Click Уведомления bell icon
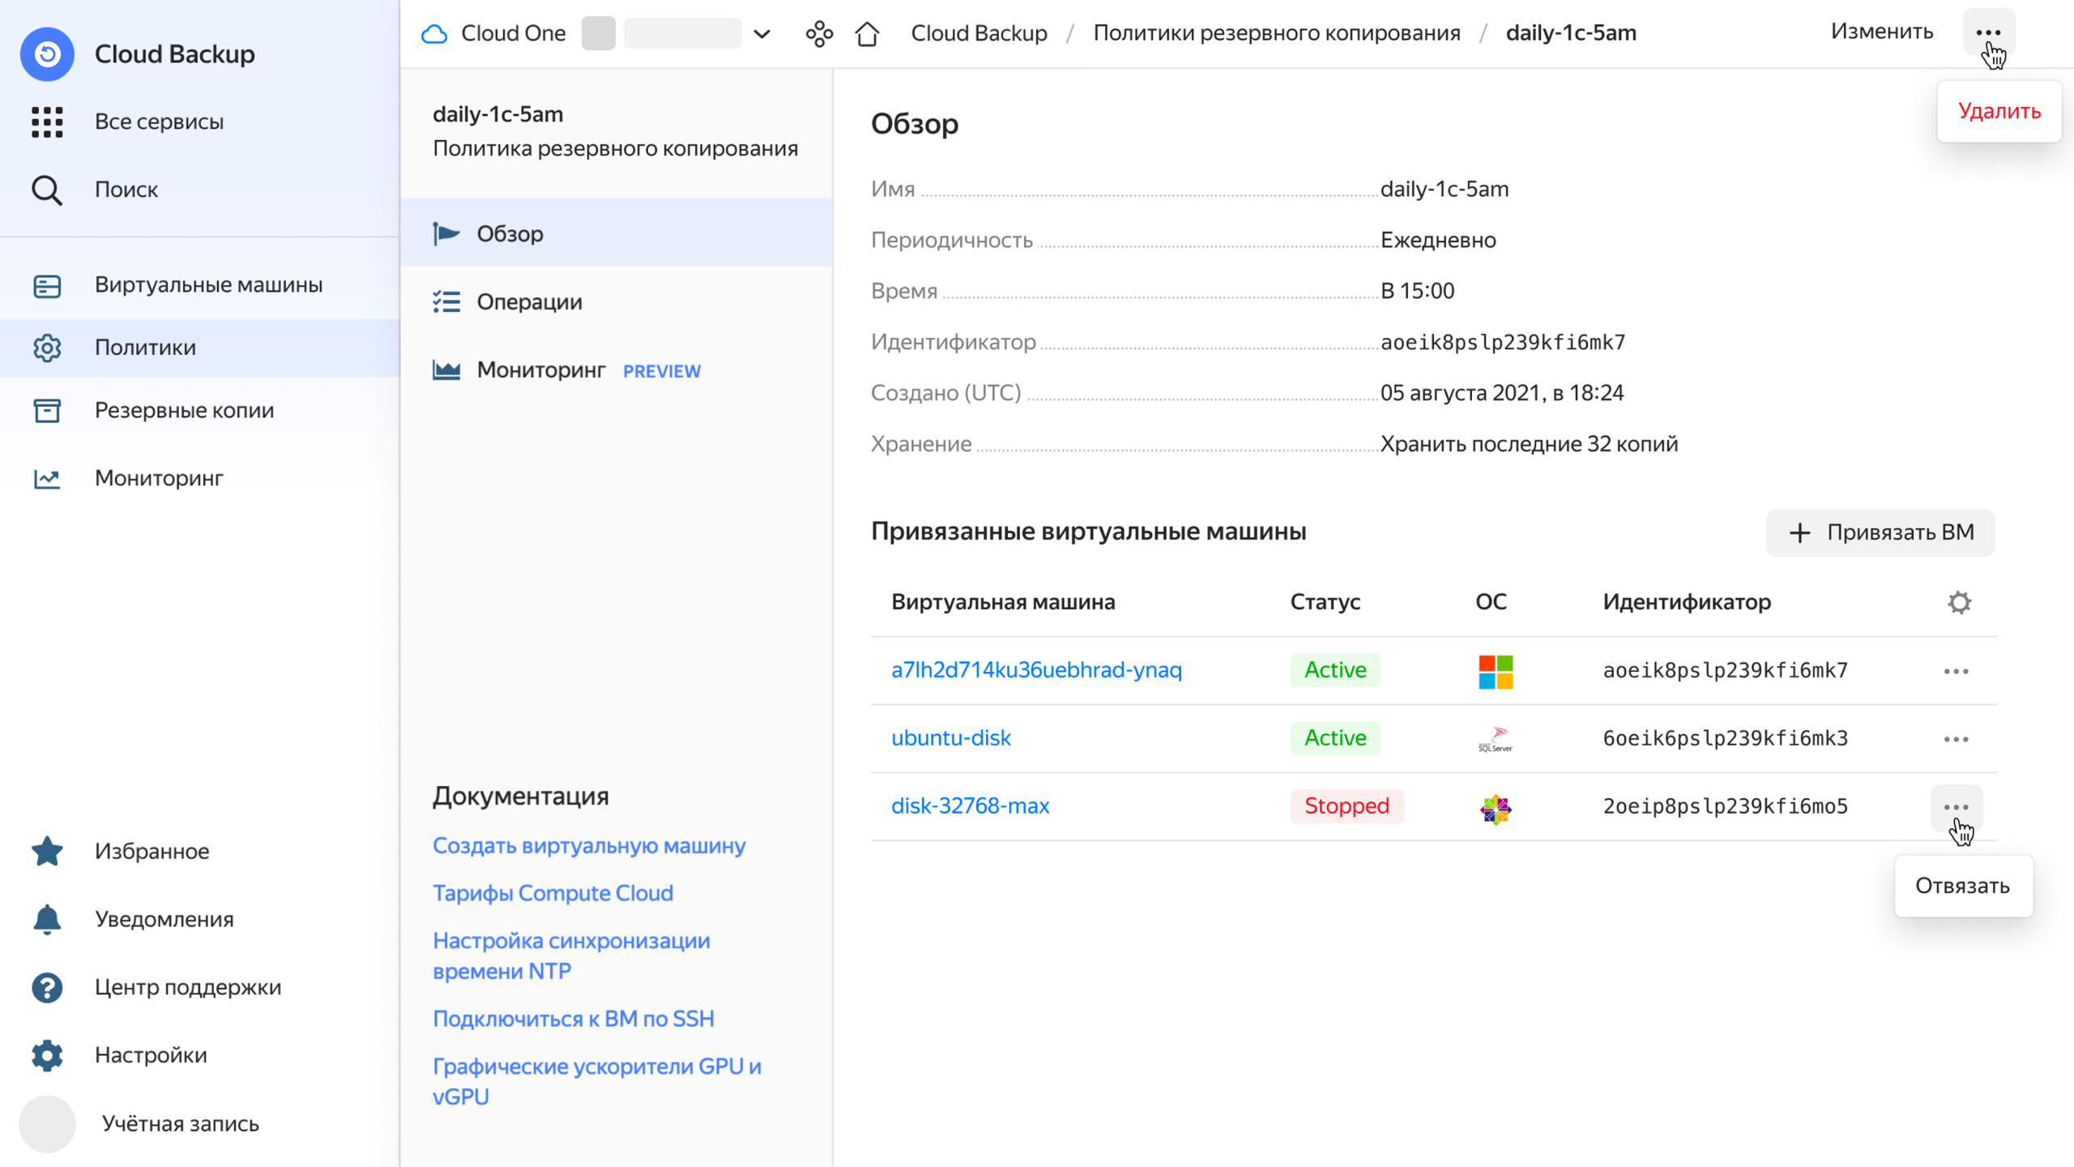Image resolution: width=2074 pixels, height=1167 pixels. coord(47,919)
